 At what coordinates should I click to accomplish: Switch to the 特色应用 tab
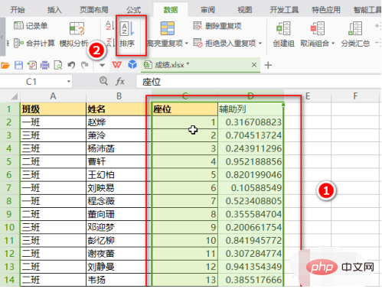click(326, 10)
